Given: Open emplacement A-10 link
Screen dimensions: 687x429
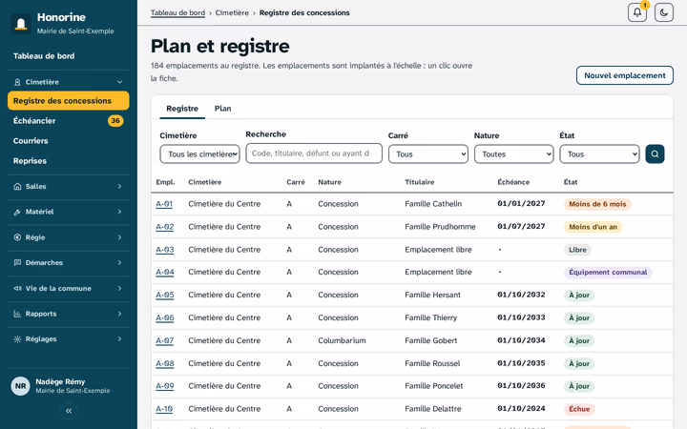Looking at the screenshot, I should click(164, 409).
